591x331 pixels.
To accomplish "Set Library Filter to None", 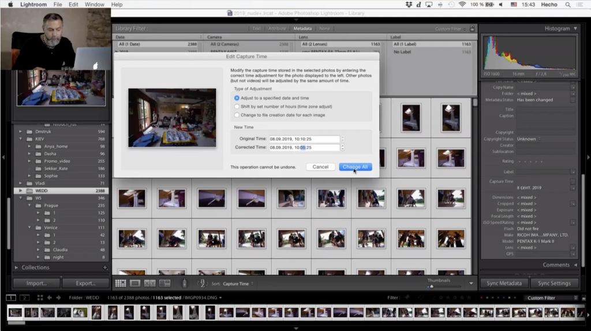I will tap(324, 29).
